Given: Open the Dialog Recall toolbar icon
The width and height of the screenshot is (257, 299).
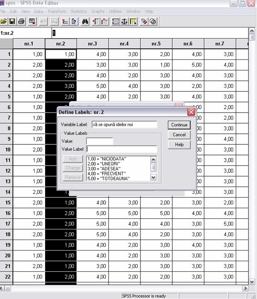Looking at the screenshot, I should point(32,21).
